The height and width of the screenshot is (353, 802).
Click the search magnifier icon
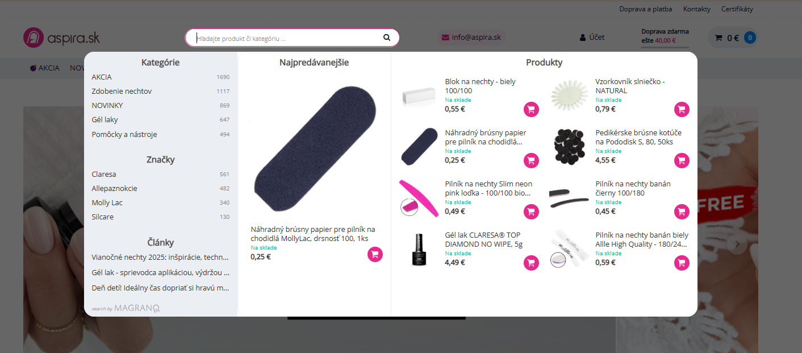coord(387,38)
